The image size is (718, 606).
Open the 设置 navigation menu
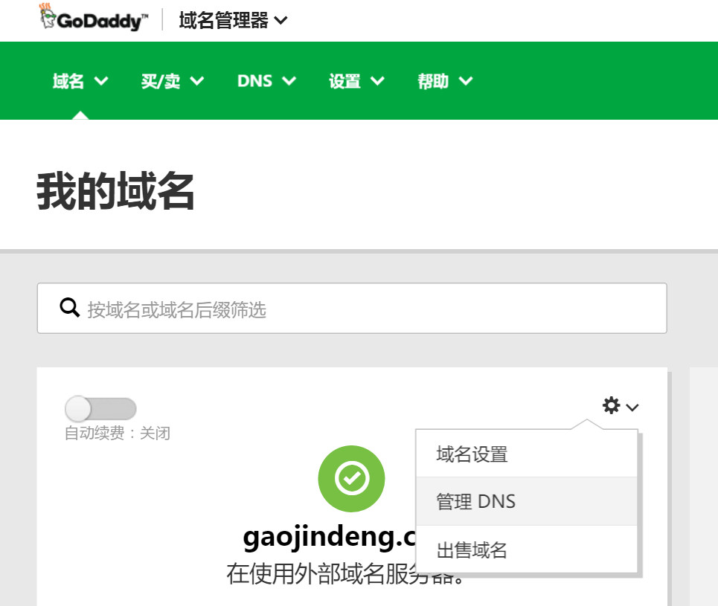click(356, 81)
